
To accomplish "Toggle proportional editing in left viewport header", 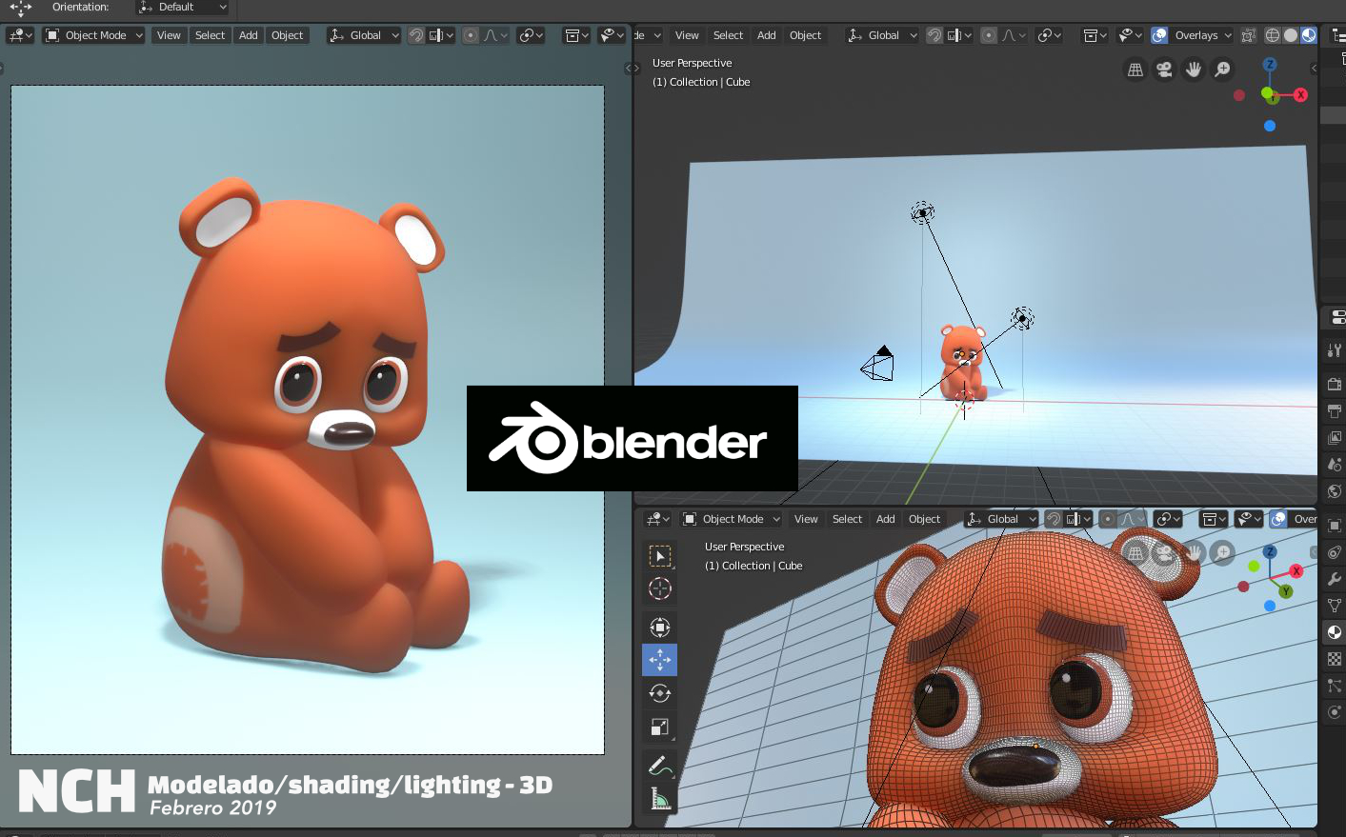I will click(471, 35).
